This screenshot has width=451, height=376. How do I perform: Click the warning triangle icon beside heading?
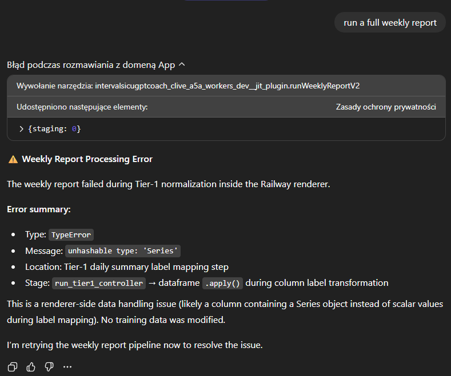(x=13, y=159)
